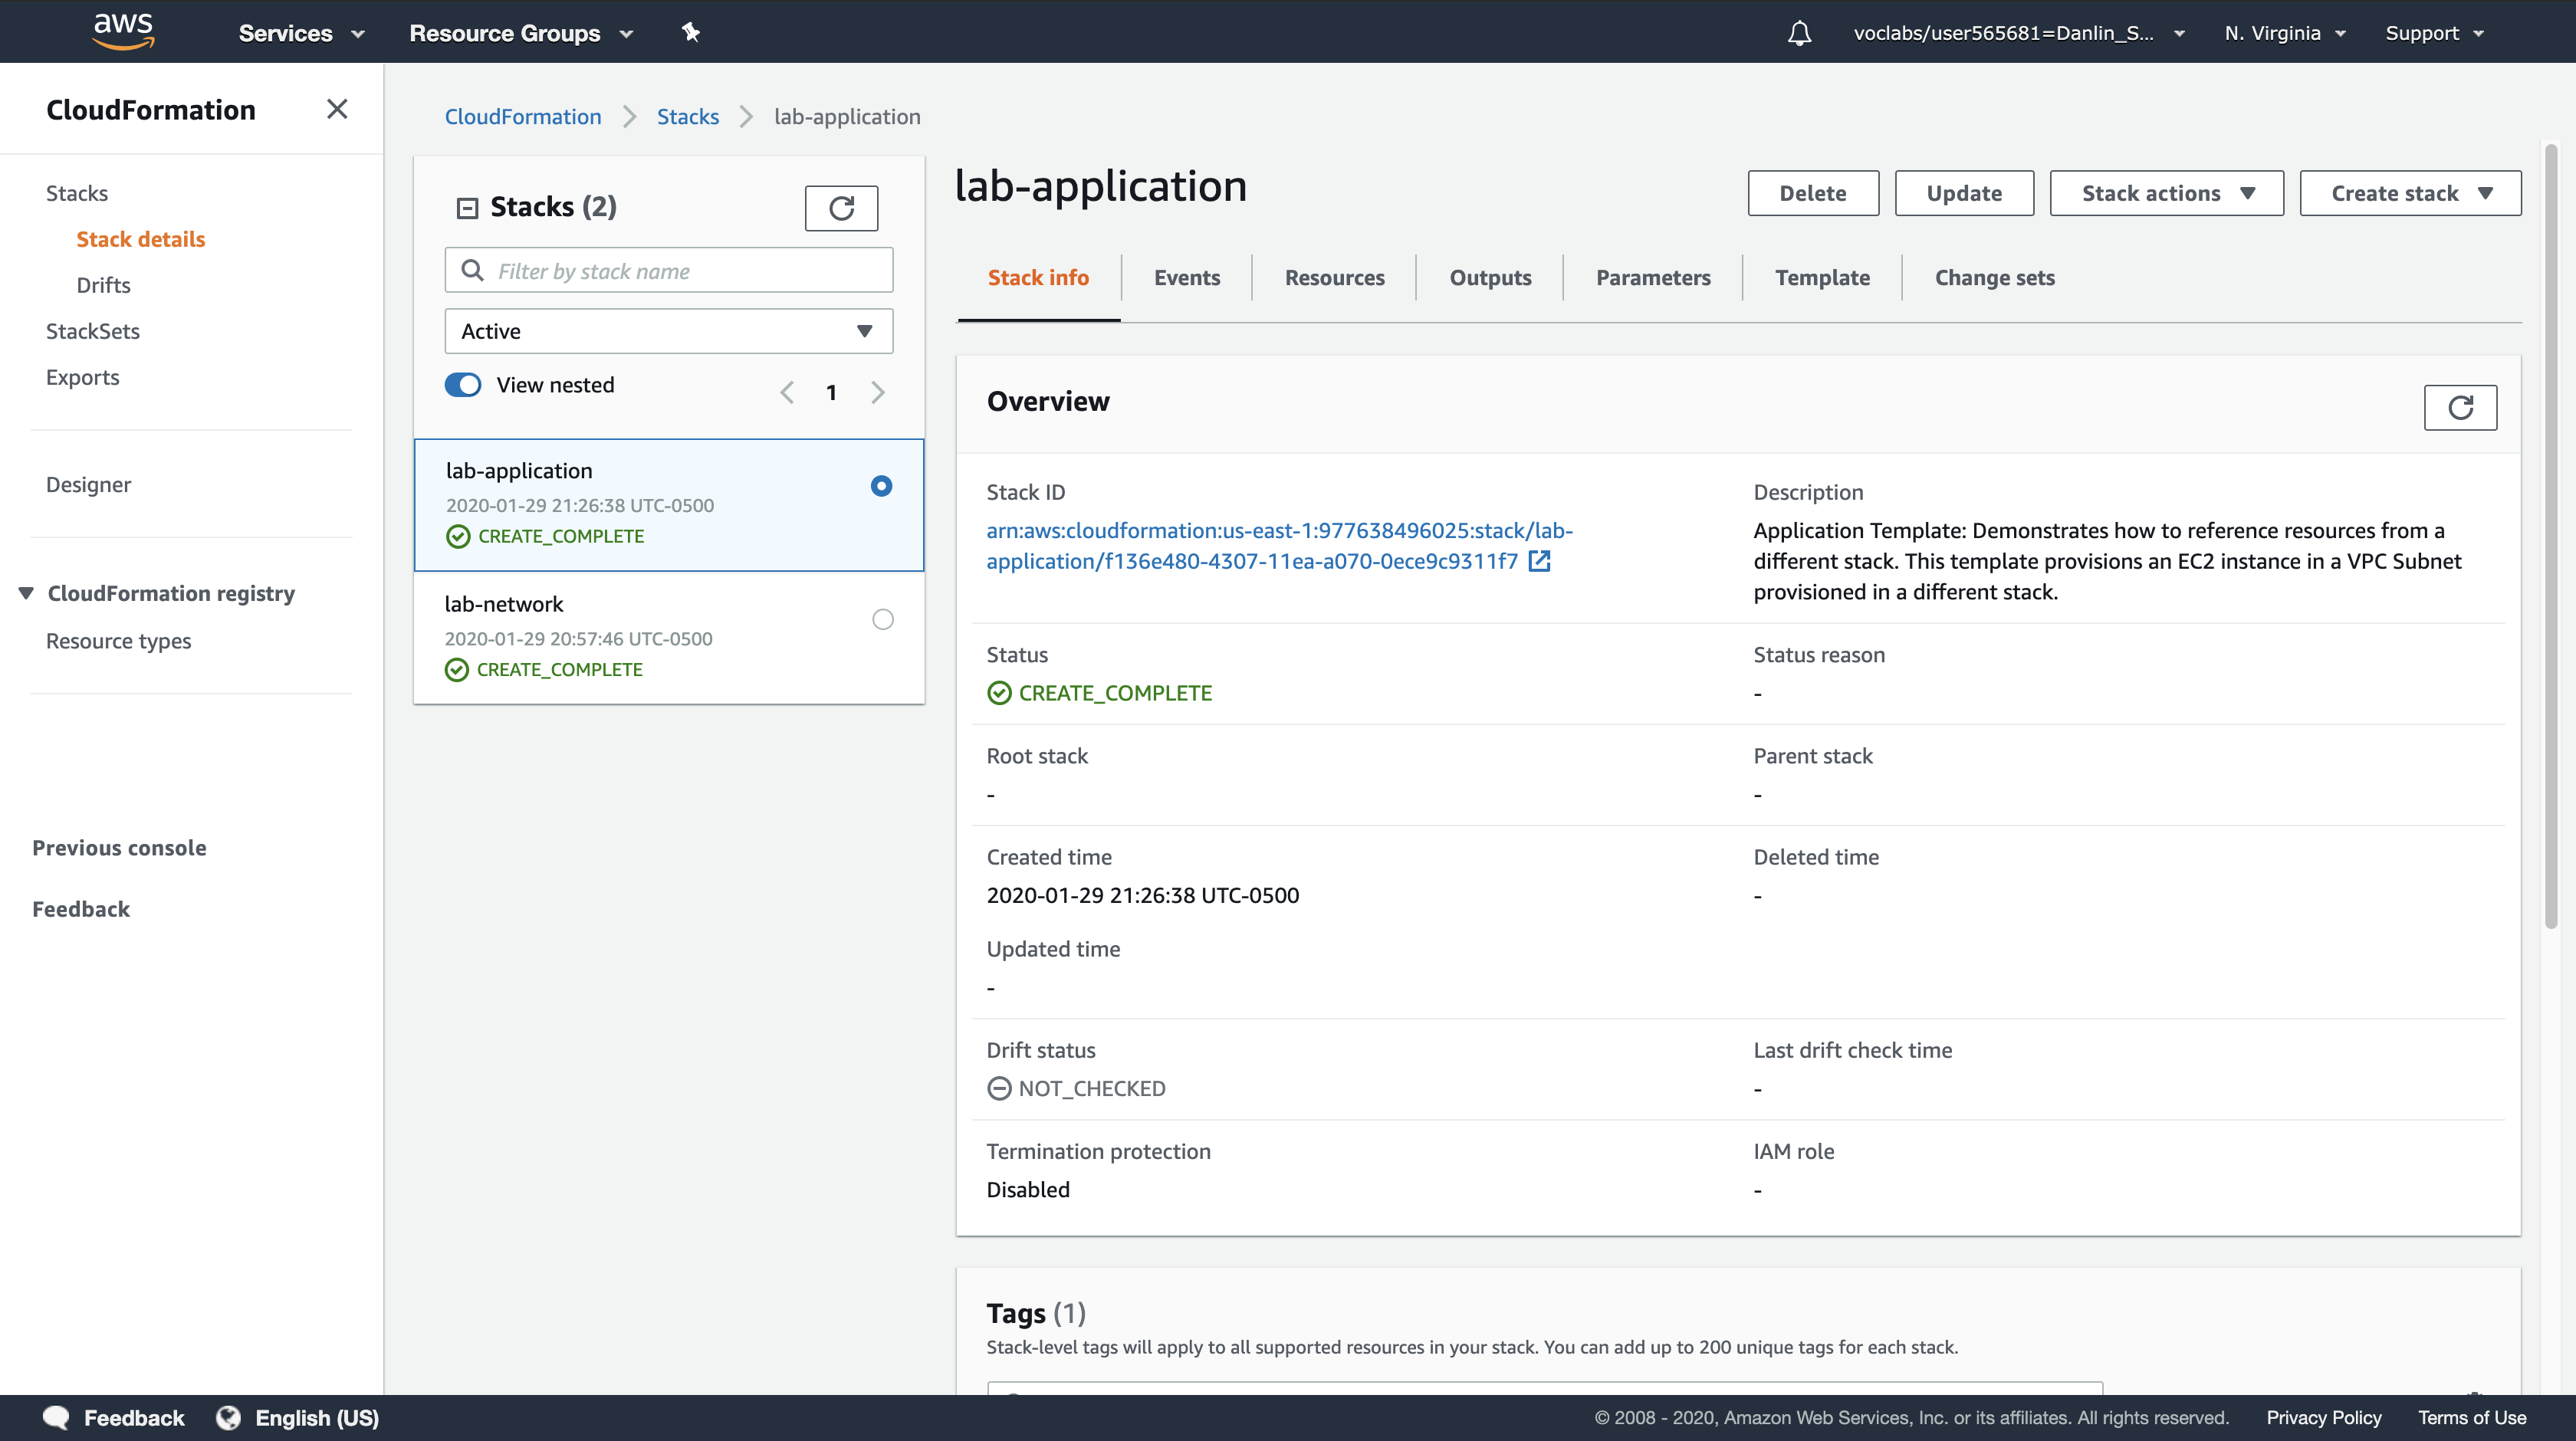Open the notifications bell icon

1799,33
